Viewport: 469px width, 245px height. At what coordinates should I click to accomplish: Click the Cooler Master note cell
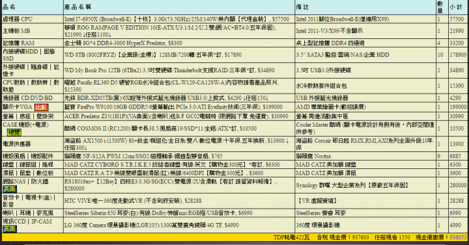[x=365, y=129]
